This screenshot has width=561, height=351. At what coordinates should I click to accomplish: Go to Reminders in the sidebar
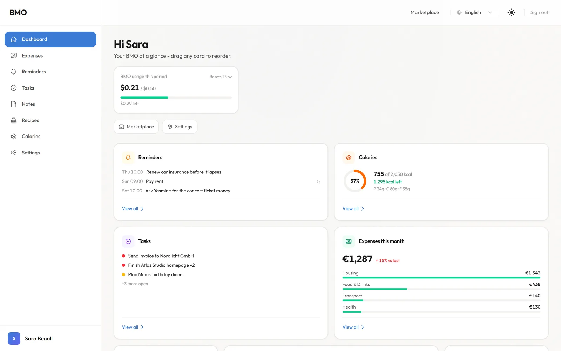tap(50, 72)
